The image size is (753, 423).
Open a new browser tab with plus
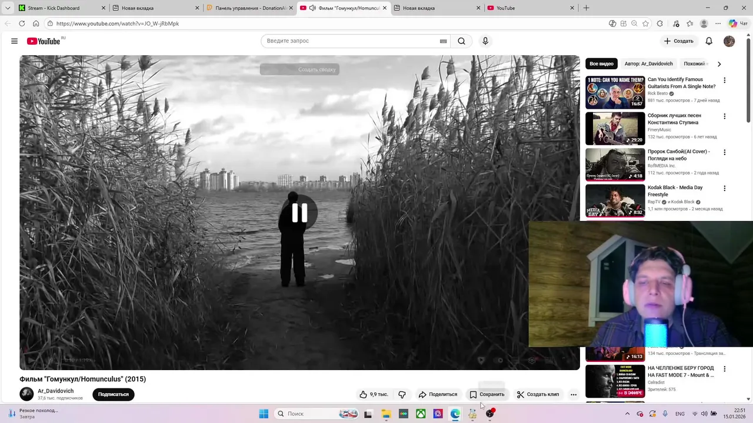(586, 8)
